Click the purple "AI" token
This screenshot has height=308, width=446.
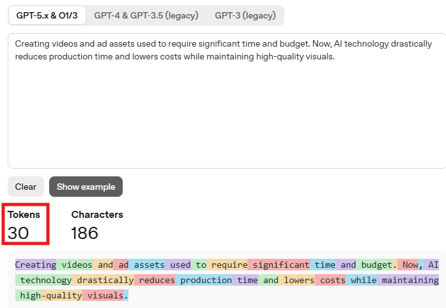(431, 265)
